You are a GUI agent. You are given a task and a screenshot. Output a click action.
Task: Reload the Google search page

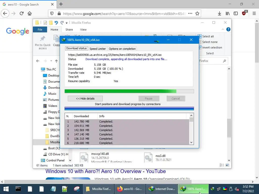pos(22,13)
